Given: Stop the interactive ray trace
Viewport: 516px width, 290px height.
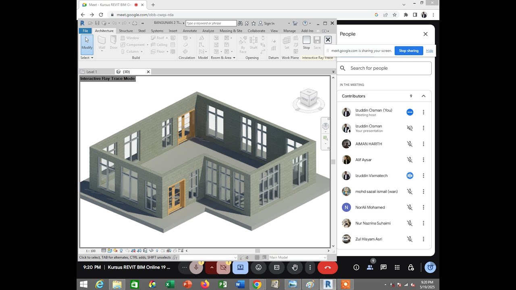Looking at the screenshot, I should tap(306, 42).
